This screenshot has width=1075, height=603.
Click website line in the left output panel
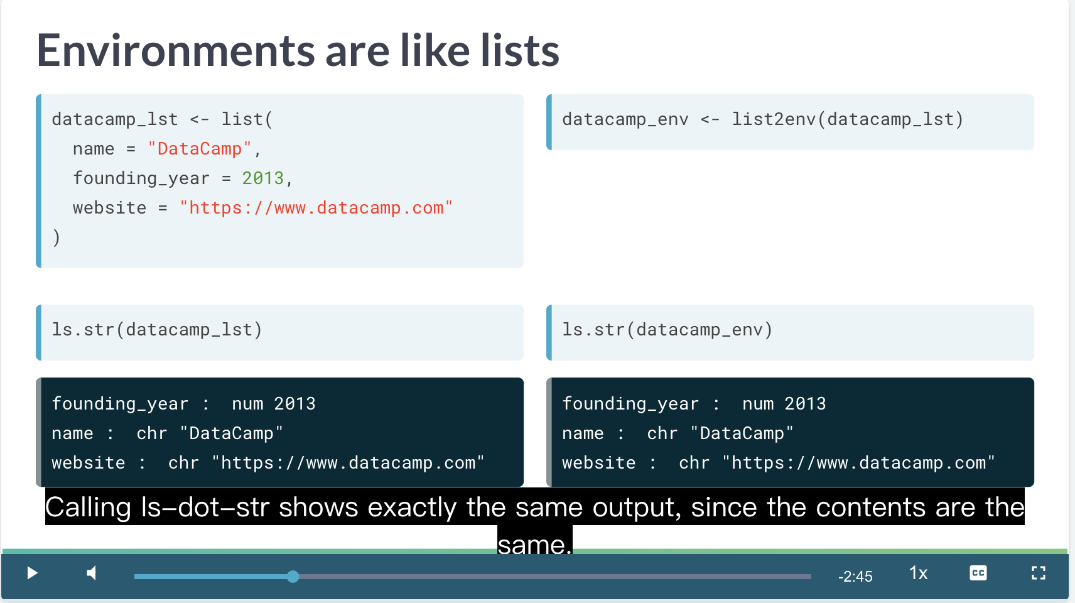(268, 463)
